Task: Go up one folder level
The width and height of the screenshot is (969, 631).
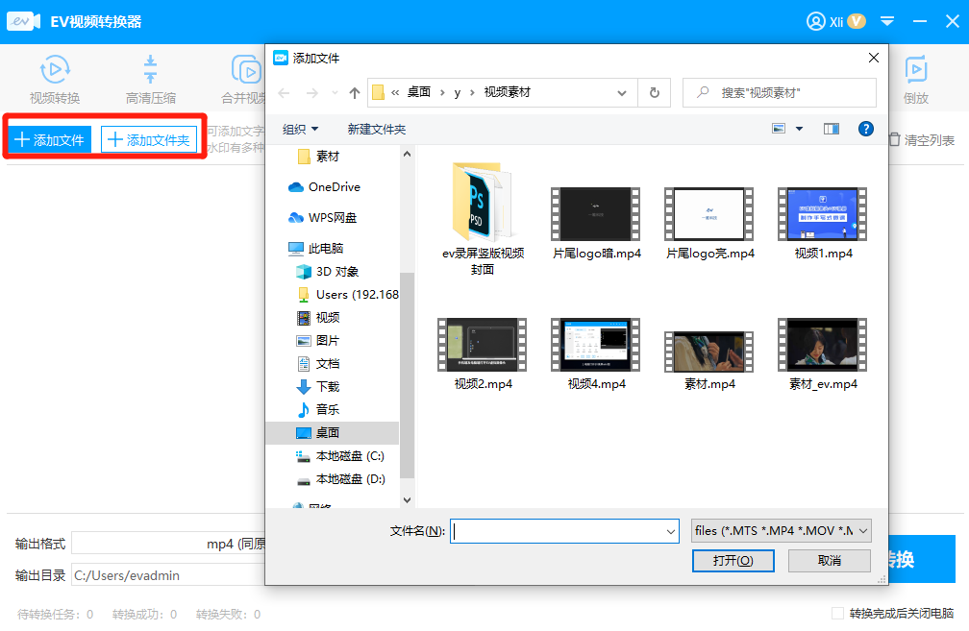Action: click(x=354, y=92)
